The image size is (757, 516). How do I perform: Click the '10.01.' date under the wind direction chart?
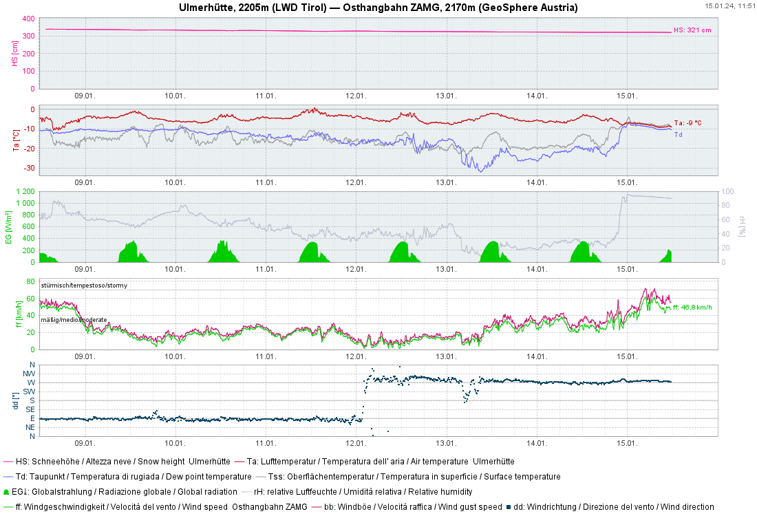point(175,444)
